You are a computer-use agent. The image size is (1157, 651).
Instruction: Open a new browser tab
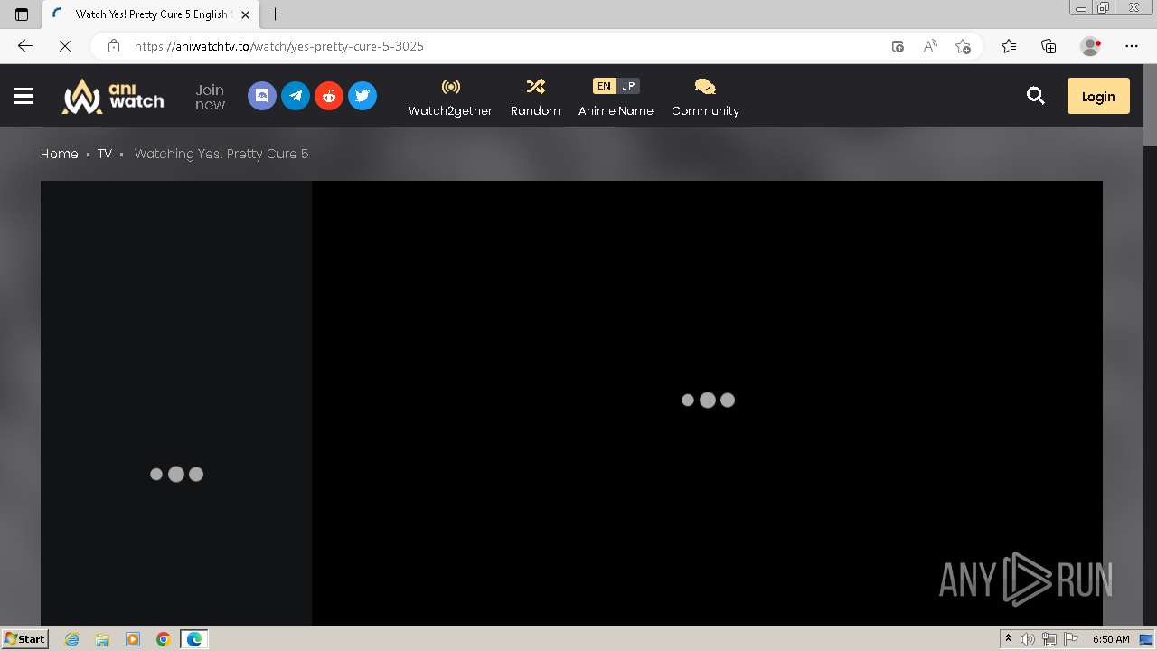tap(276, 14)
